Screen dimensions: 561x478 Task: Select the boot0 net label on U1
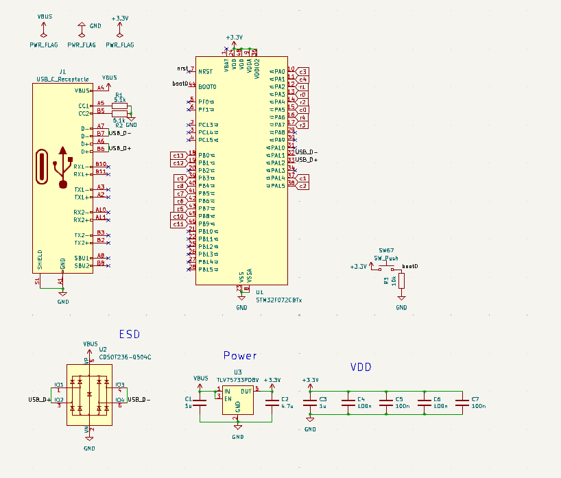pos(180,84)
